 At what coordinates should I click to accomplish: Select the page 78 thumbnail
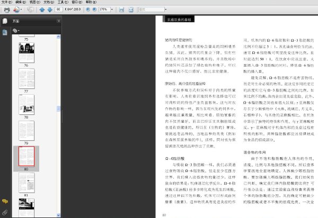pos(26,105)
